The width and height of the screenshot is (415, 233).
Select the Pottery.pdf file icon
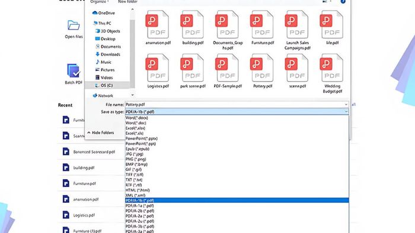[x=262, y=67]
